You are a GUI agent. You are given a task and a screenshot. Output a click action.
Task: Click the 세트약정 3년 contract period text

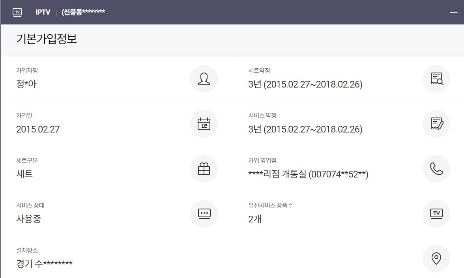(305, 84)
